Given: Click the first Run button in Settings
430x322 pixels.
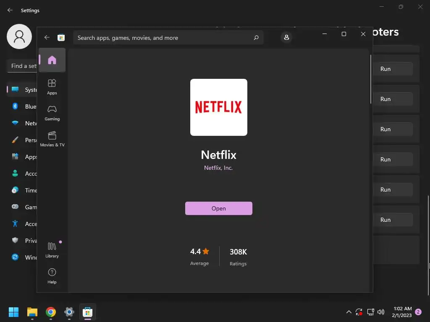Looking at the screenshot, I should coord(393,69).
